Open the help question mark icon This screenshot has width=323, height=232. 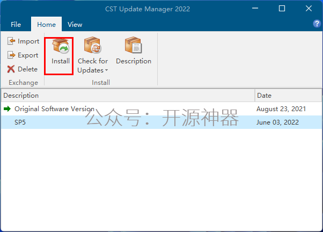(317, 24)
